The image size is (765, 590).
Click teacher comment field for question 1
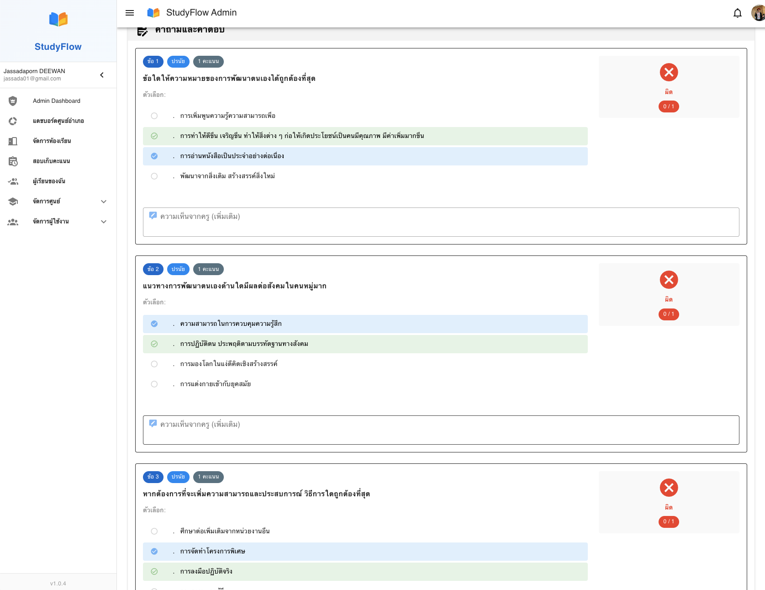[x=441, y=222]
